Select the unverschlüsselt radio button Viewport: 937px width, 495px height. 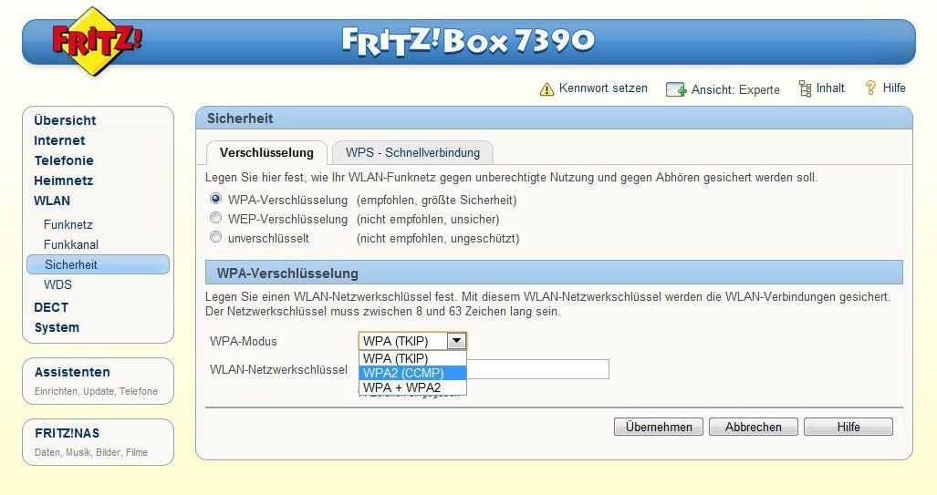(215, 237)
